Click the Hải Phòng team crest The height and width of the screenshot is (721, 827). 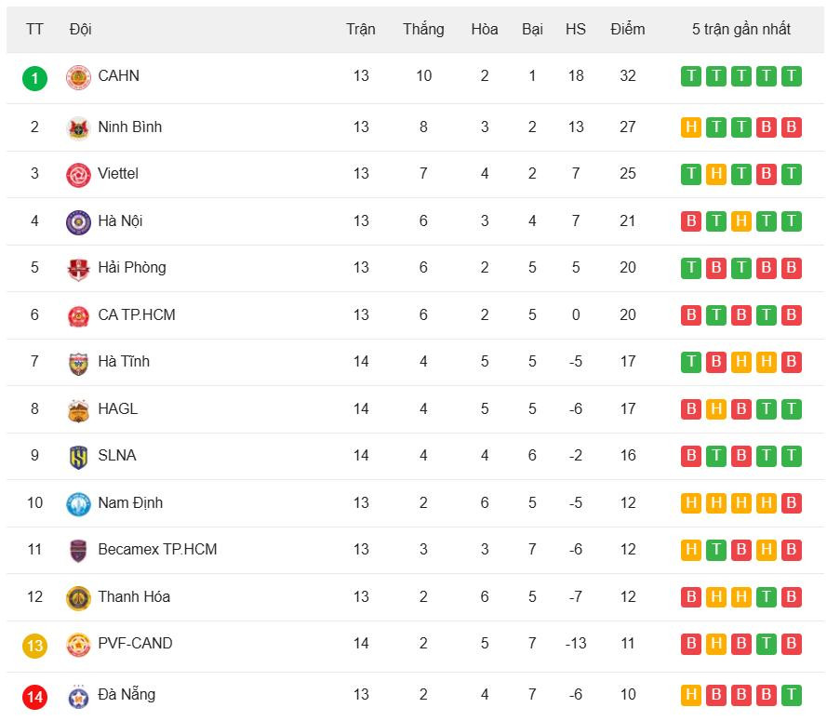78,269
